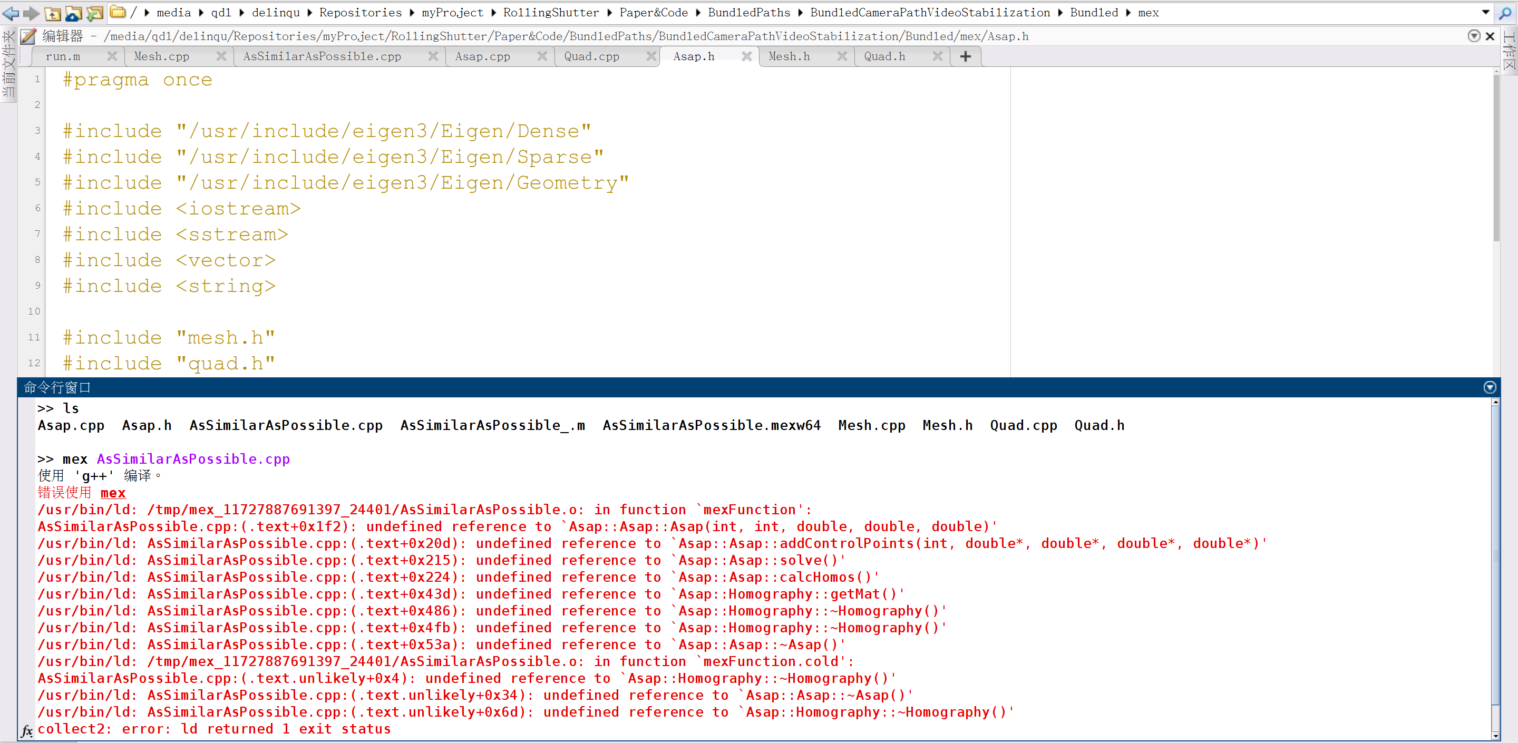
Task: Navigate to 'Paper&Code' folder in path
Action: [x=654, y=13]
